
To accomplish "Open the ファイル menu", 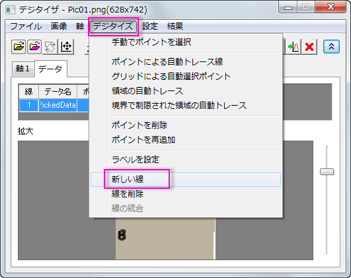I will (26, 26).
